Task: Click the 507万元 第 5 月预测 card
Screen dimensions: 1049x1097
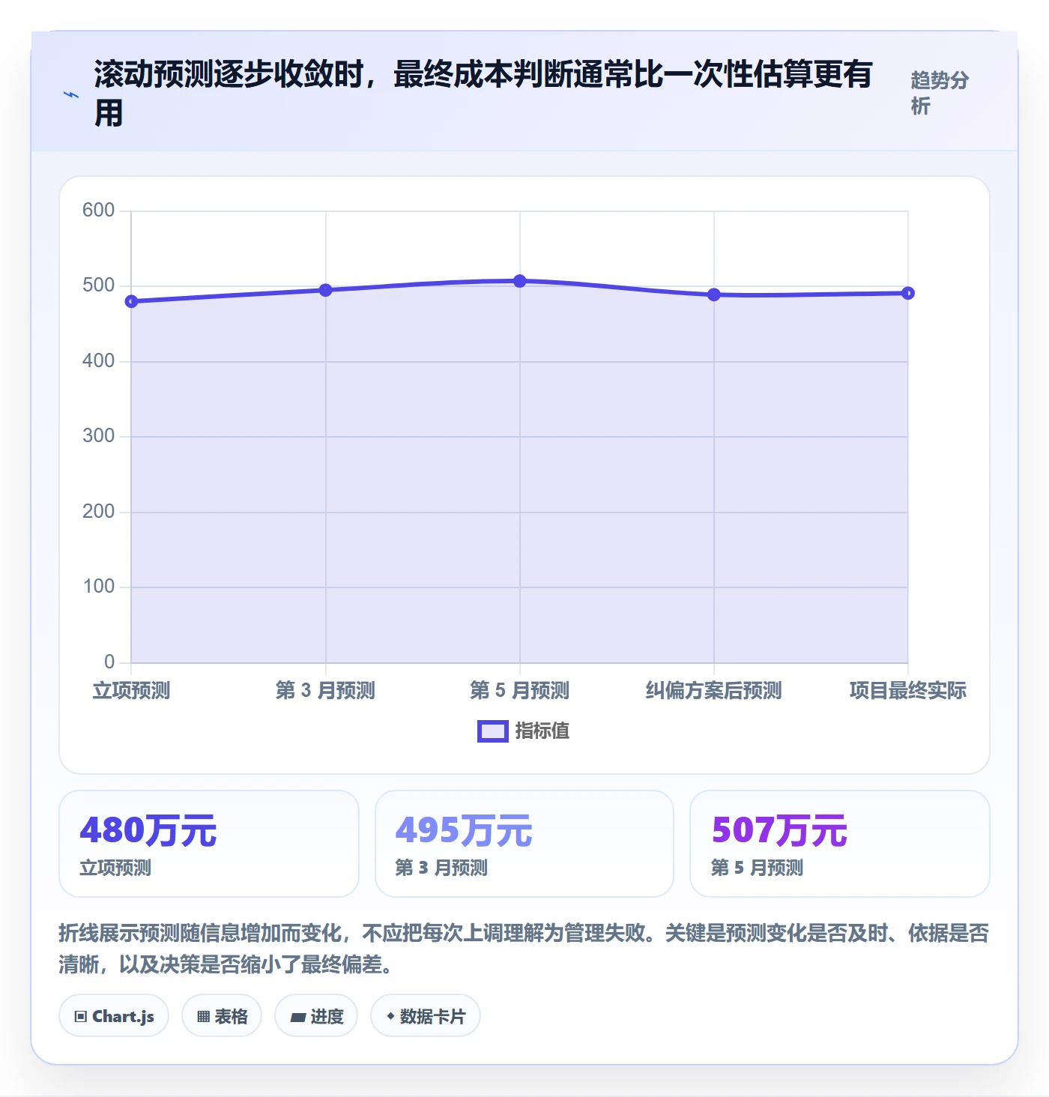Action: 840,844
